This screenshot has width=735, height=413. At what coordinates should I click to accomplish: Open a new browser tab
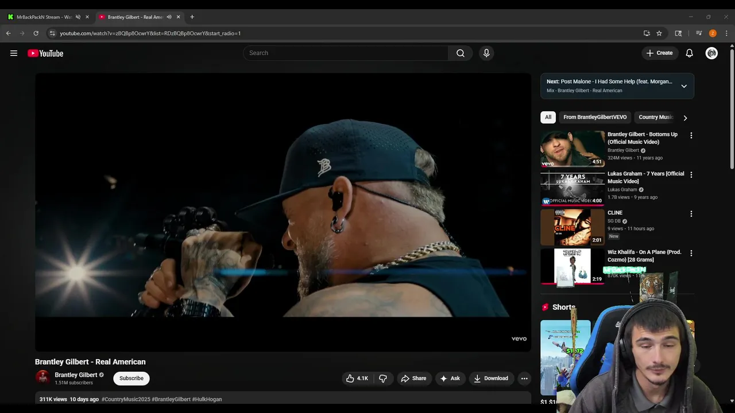point(192,17)
